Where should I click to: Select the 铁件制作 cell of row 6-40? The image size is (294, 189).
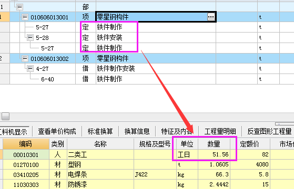point(156,79)
